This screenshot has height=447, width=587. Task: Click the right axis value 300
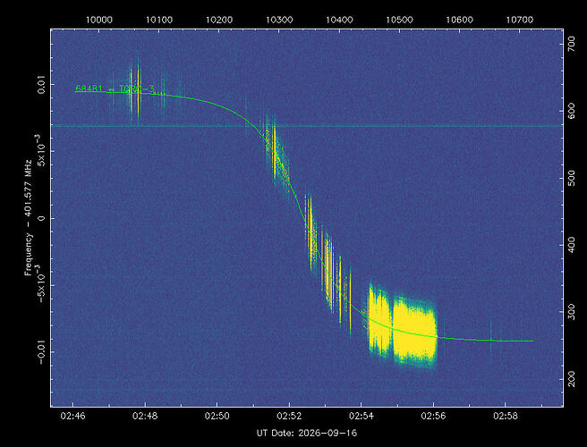pos(572,312)
